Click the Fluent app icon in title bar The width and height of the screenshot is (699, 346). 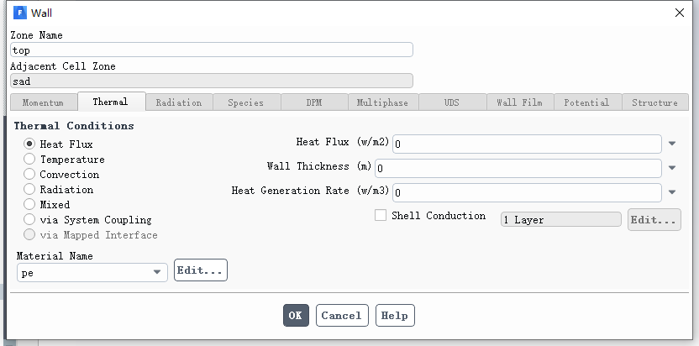coord(20,13)
